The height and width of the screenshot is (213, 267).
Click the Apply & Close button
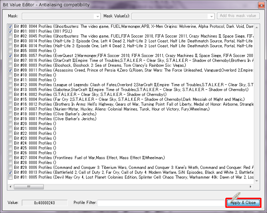tap(243, 203)
